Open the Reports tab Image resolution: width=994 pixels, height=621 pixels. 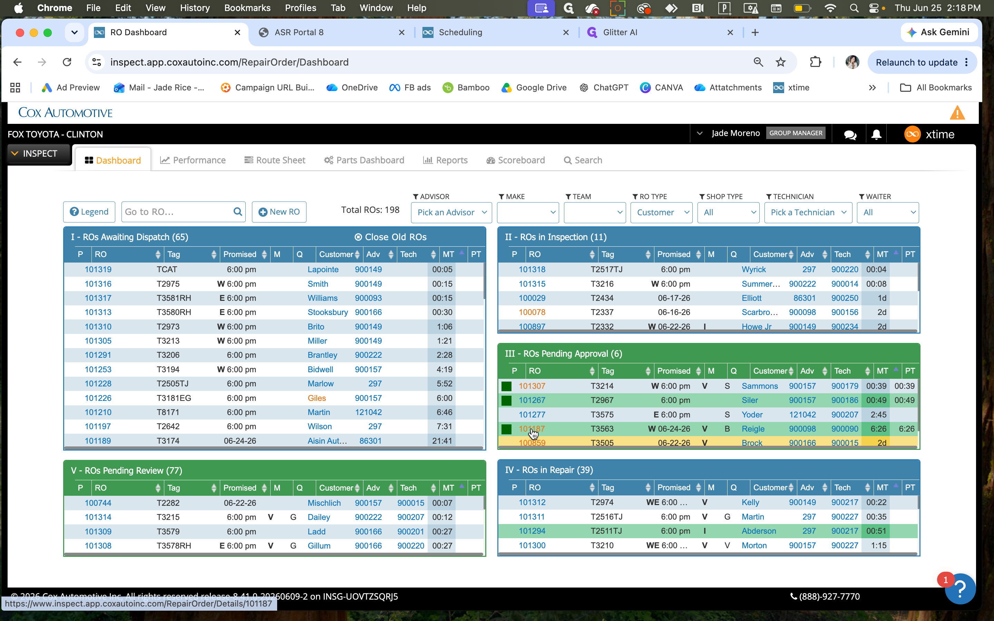pyautogui.click(x=445, y=160)
